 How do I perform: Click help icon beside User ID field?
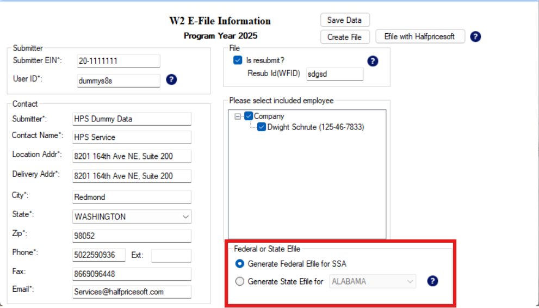[x=171, y=80]
